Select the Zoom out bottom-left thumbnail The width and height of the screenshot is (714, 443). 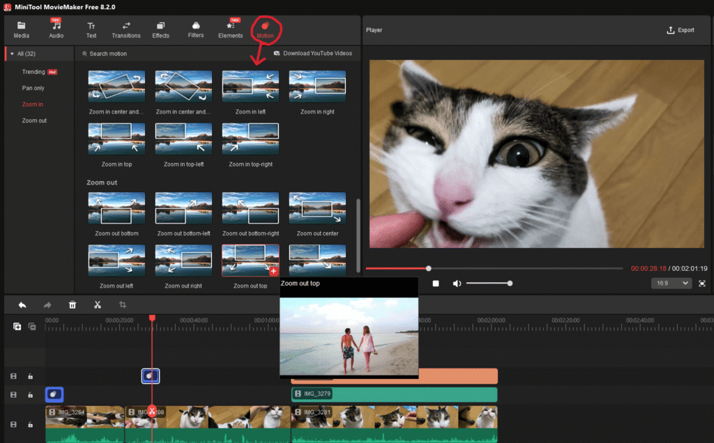(x=183, y=208)
